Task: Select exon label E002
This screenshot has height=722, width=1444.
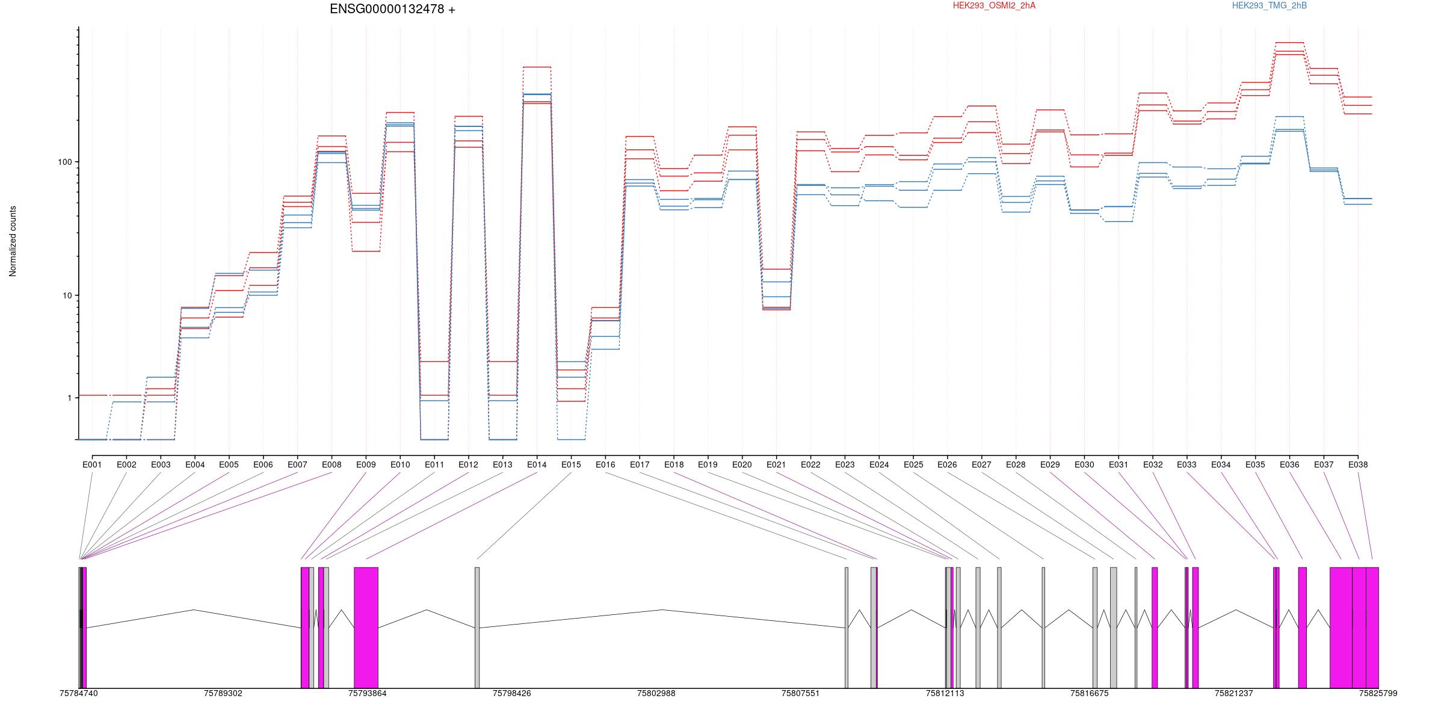Action: [x=126, y=465]
